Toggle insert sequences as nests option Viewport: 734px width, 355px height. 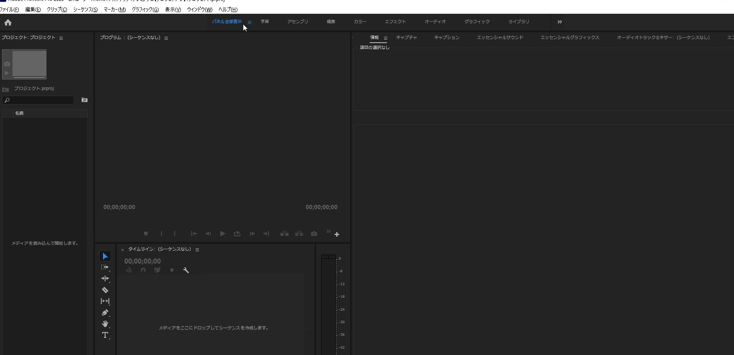pos(129,271)
